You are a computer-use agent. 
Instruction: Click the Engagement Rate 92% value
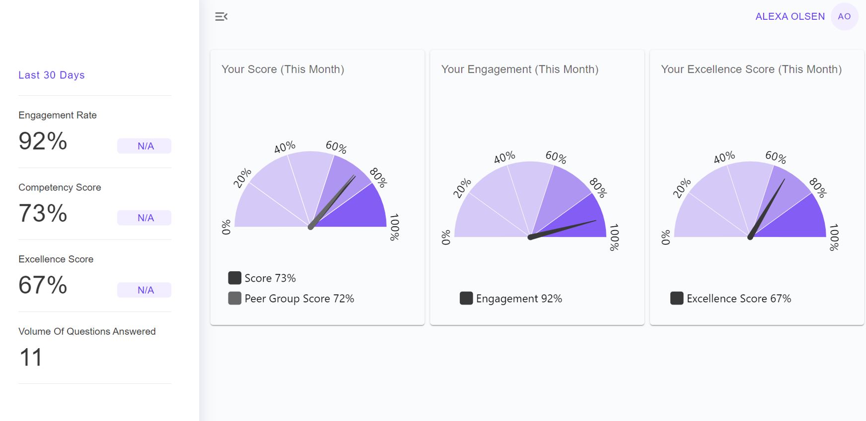(43, 141)
